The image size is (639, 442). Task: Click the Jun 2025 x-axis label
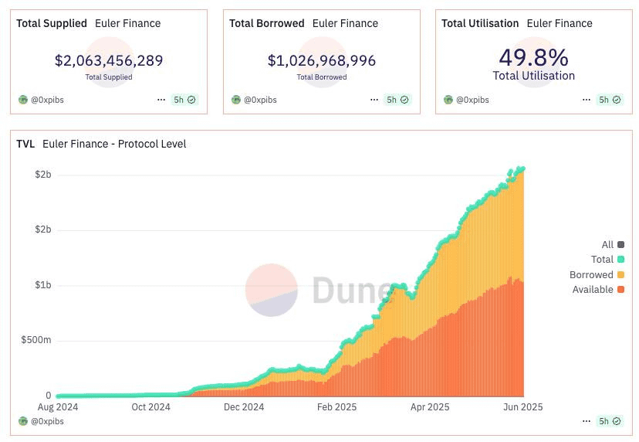(523, 407)
